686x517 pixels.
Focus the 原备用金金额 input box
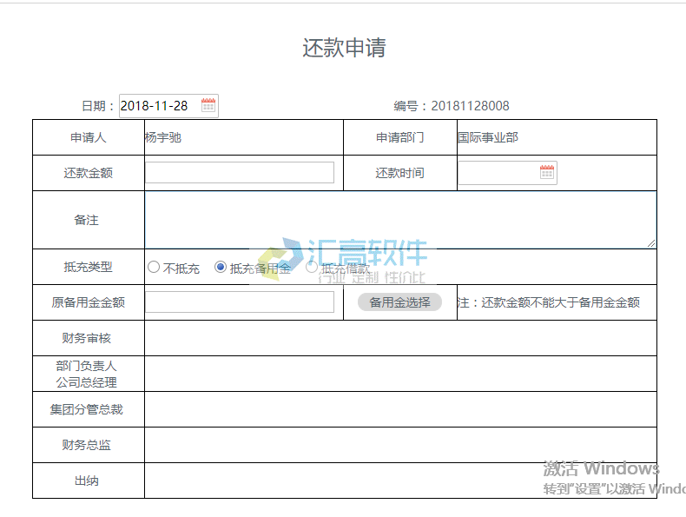(x=239, y=302)
